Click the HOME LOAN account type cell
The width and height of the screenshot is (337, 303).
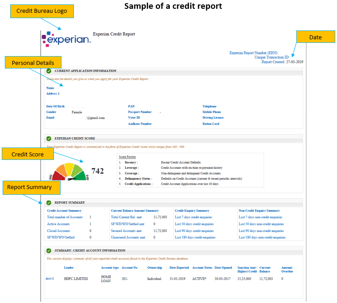[x=106, y=279]
